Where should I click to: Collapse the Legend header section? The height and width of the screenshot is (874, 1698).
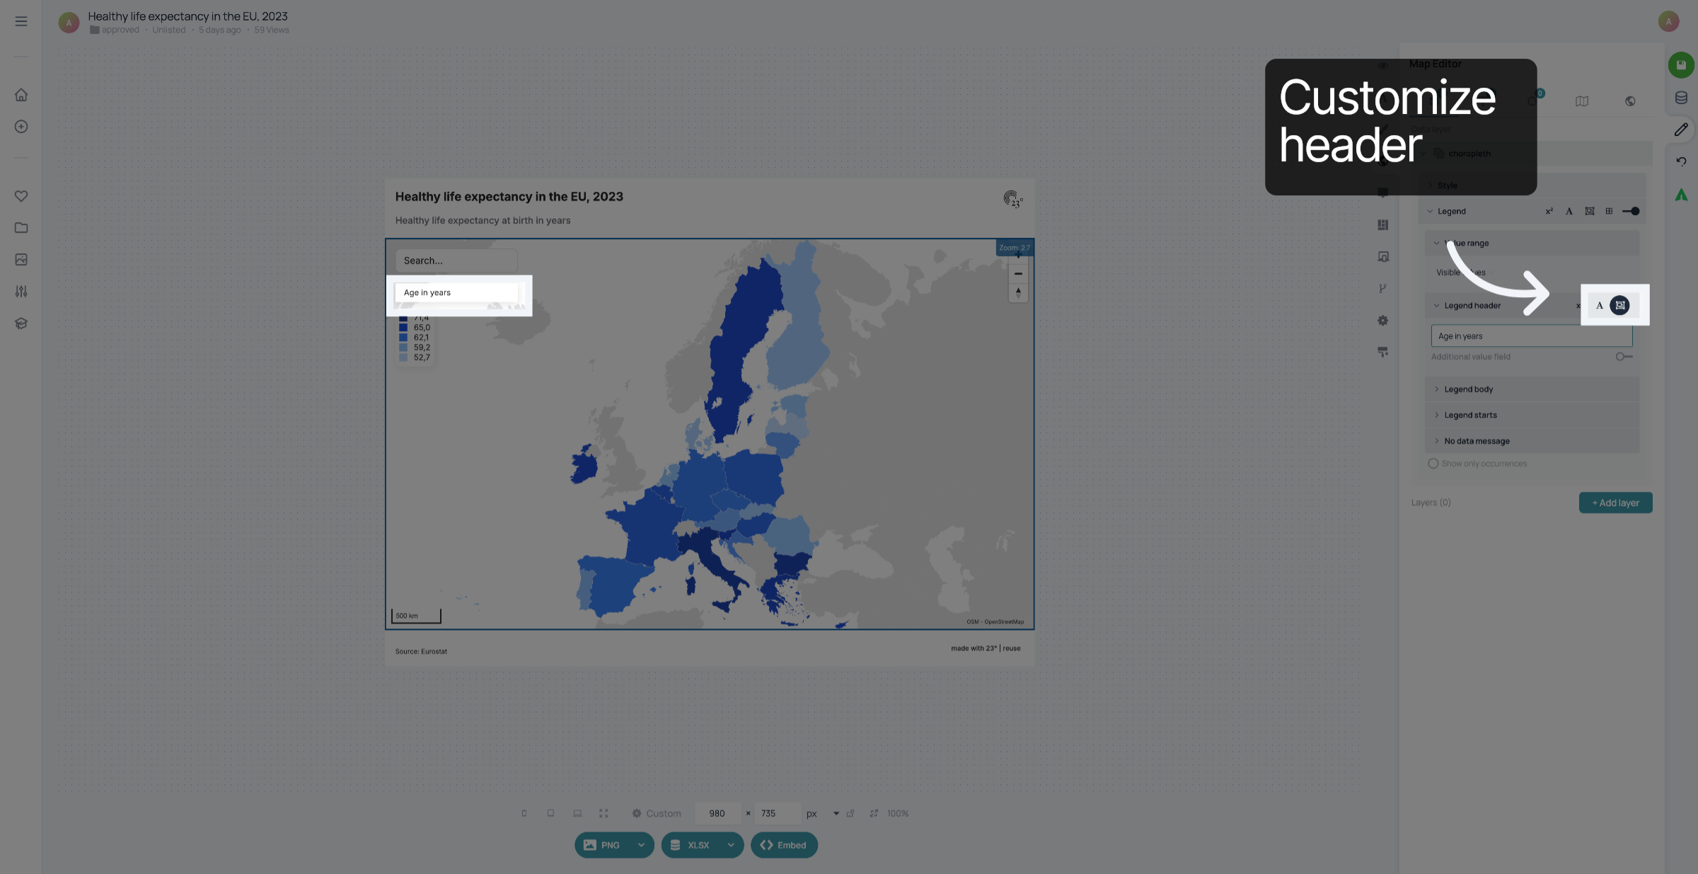(1436, 306)
